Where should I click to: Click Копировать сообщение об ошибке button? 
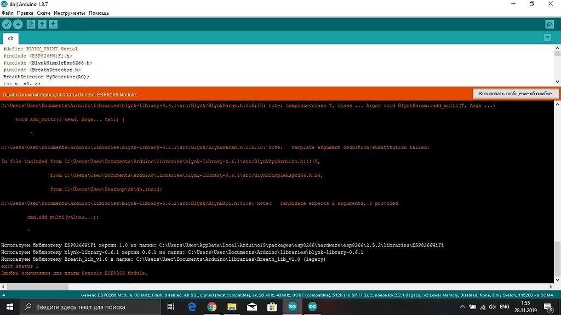(516, 94)
